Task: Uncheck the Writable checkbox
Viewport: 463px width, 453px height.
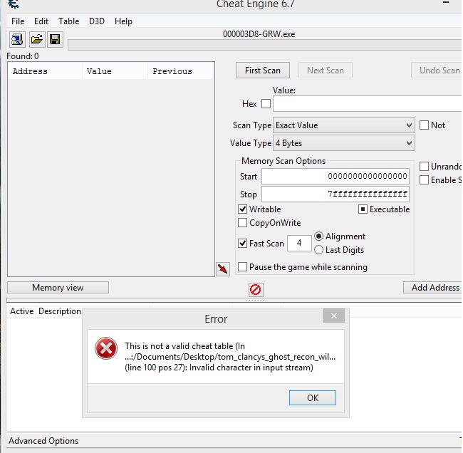Action: 242,209
